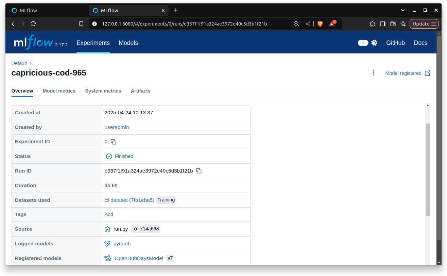
Task: Click the duration value 36.6s
Action: (x=111, y=185)
